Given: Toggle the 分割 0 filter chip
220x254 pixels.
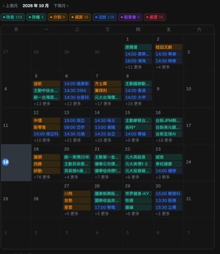Looking at the screenshot, I should pos(57,17).
